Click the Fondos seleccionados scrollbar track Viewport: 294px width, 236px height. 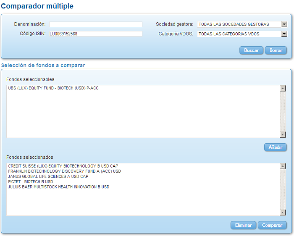pos(283,189)
